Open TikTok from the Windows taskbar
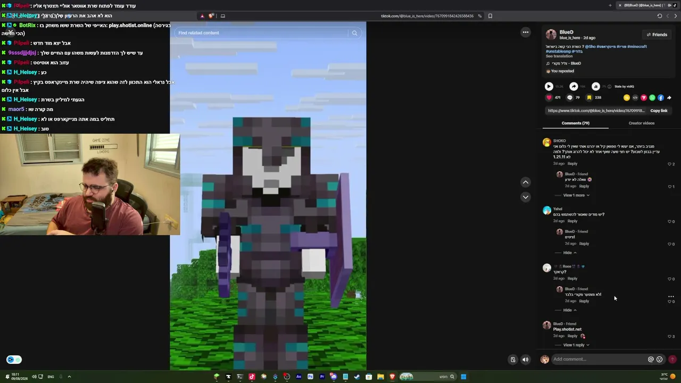The image size is (681, 383). coord(252,377)
